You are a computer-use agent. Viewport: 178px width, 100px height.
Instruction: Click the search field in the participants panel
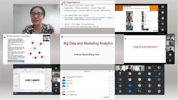pyautogui.click(x=87, y=74)
